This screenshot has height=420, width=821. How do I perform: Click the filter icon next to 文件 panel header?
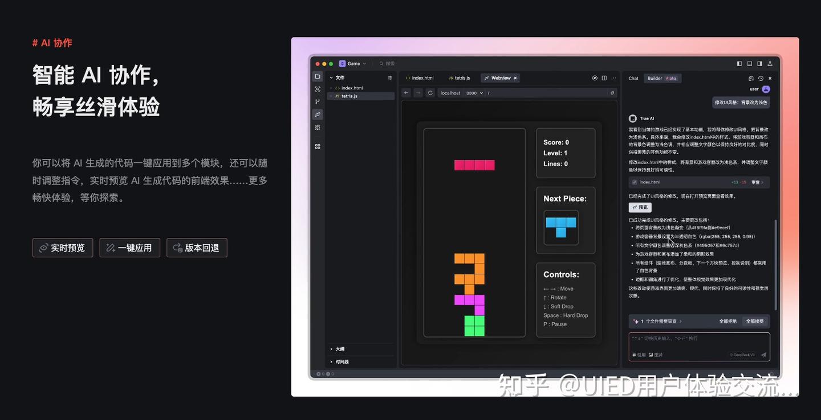390,77
